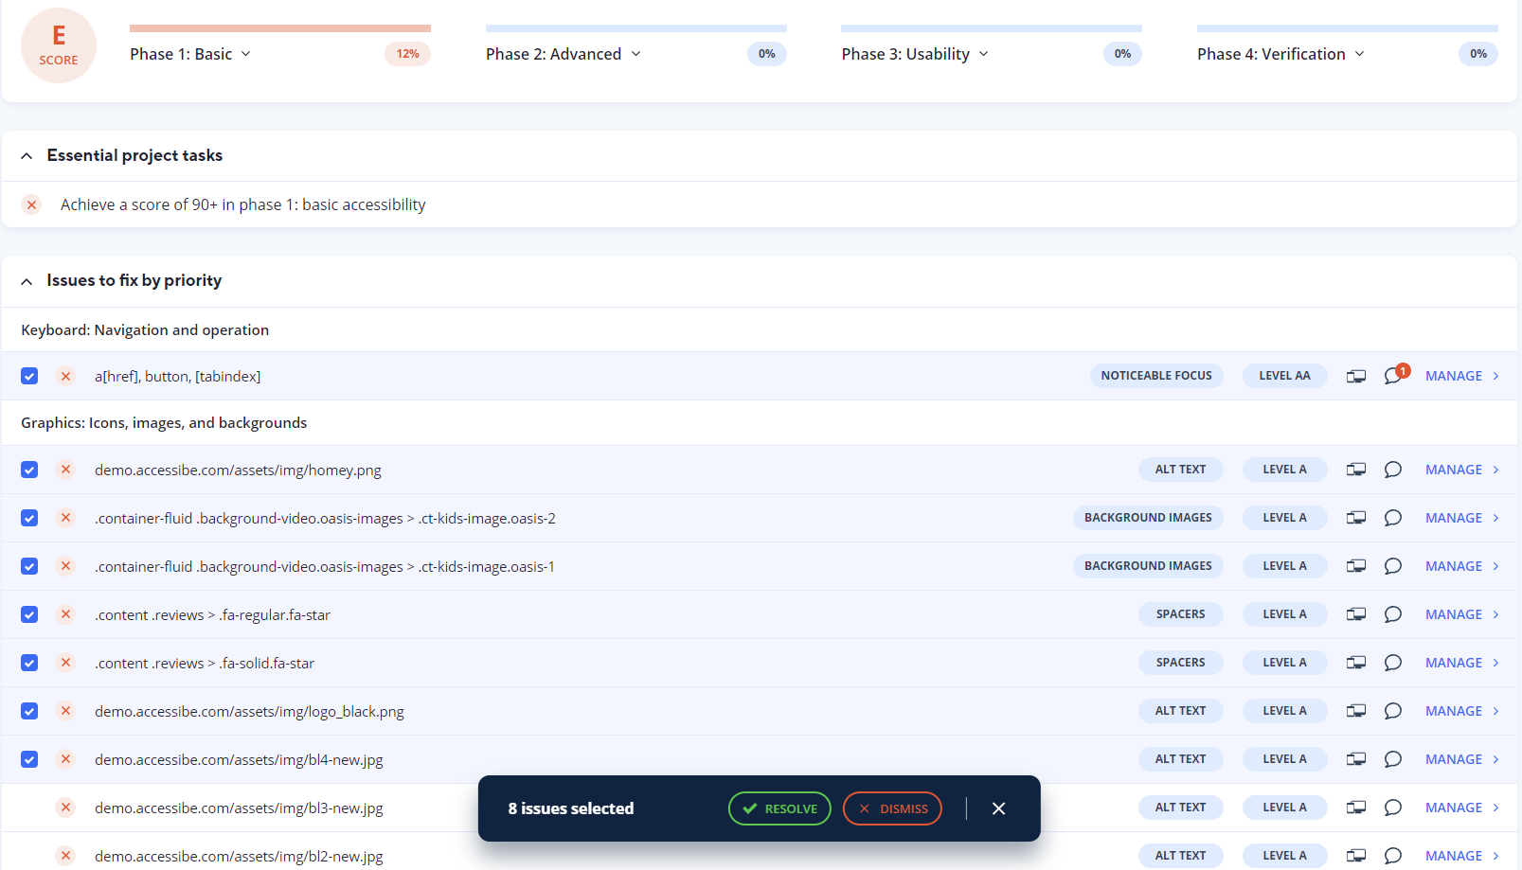Open the Phase 4: Verification menu

pyautogui.click(x=1280, y=54)
